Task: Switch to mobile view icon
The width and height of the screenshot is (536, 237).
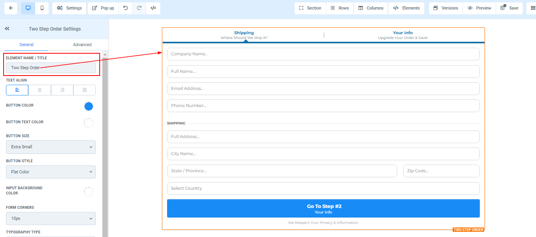Action: tap(42, 8)
